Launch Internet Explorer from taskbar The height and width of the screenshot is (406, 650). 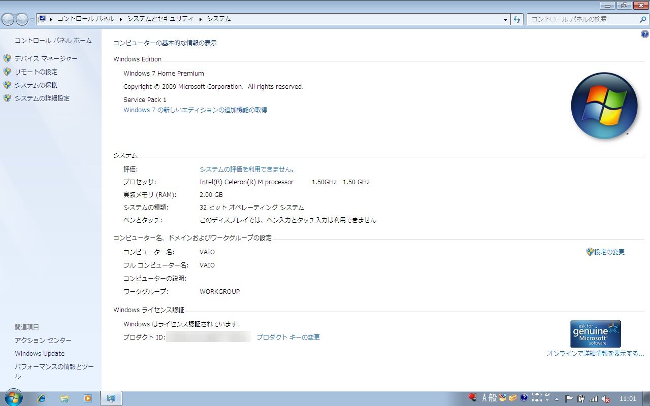(x=42, y=399)
